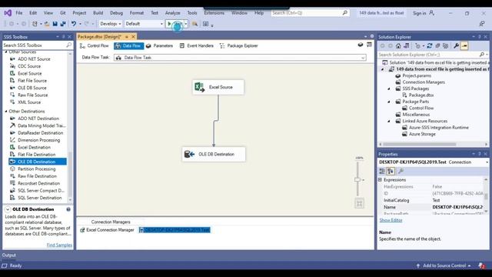Choose DataReader Destination item
The height and width of the screenshot is (277, 492).
(40, 133)
